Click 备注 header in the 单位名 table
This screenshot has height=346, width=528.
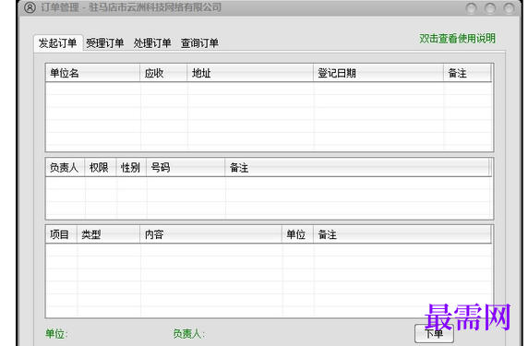(x=467, y=73)
